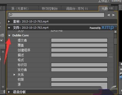The height and width of the screenshot is (95, 122).
Task: Go to next search result arrow
Action: point(114,15)
